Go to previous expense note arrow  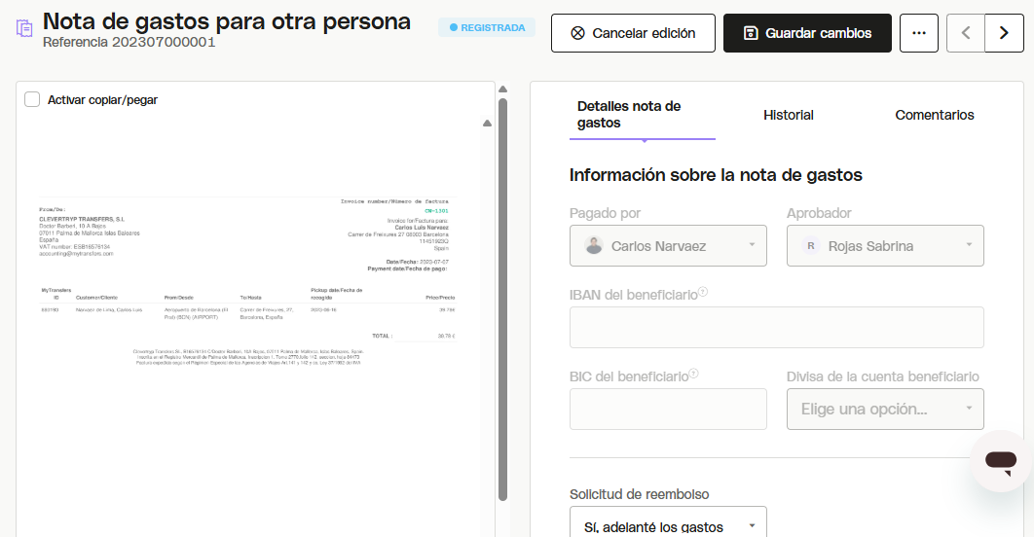(x=966, y=33)
